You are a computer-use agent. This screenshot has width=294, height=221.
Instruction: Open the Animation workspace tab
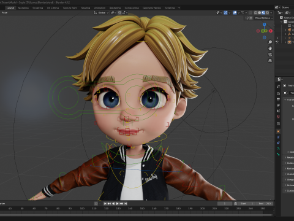(x=100, y=8)
